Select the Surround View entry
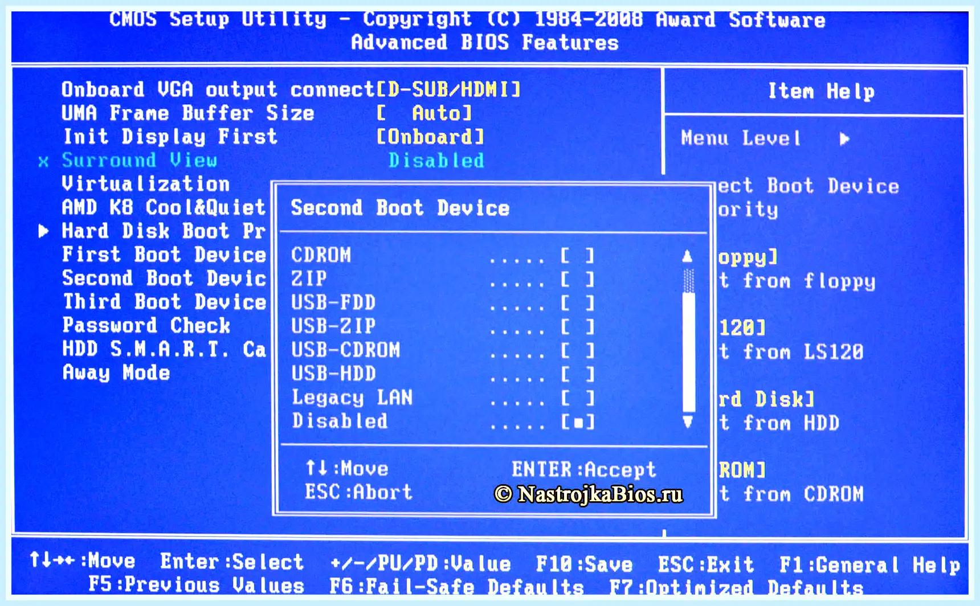This screenshot has height=606, width=980. coord(140,160)
